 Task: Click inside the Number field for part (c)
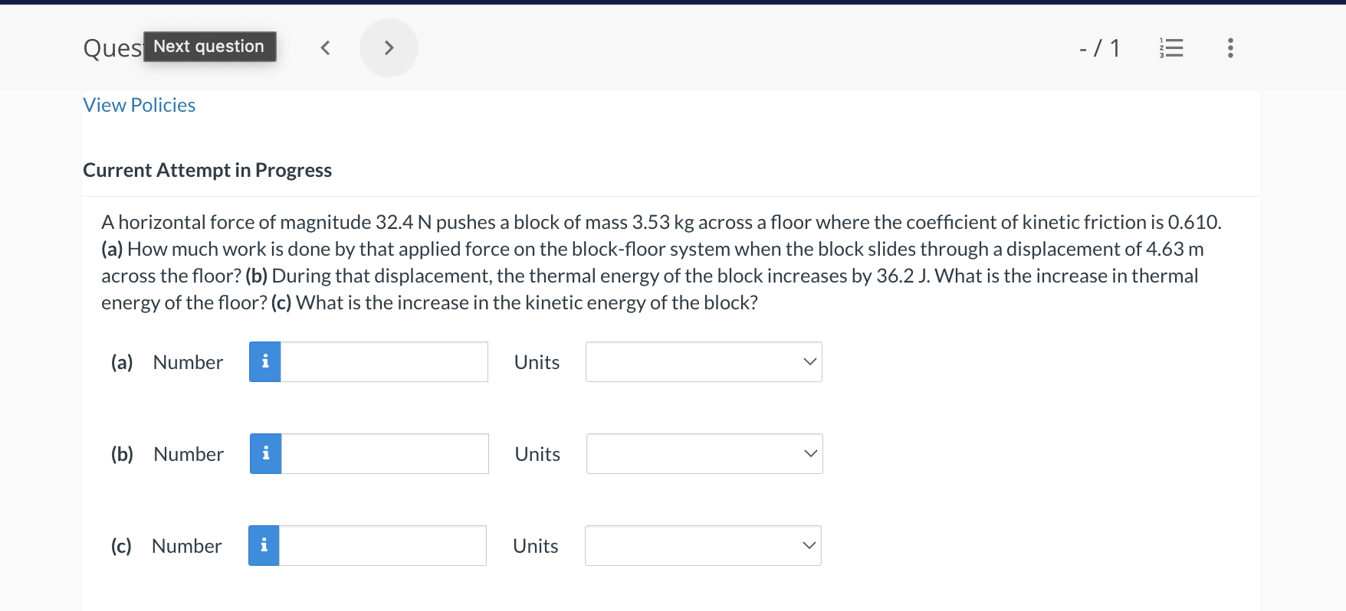pos(382,545)
